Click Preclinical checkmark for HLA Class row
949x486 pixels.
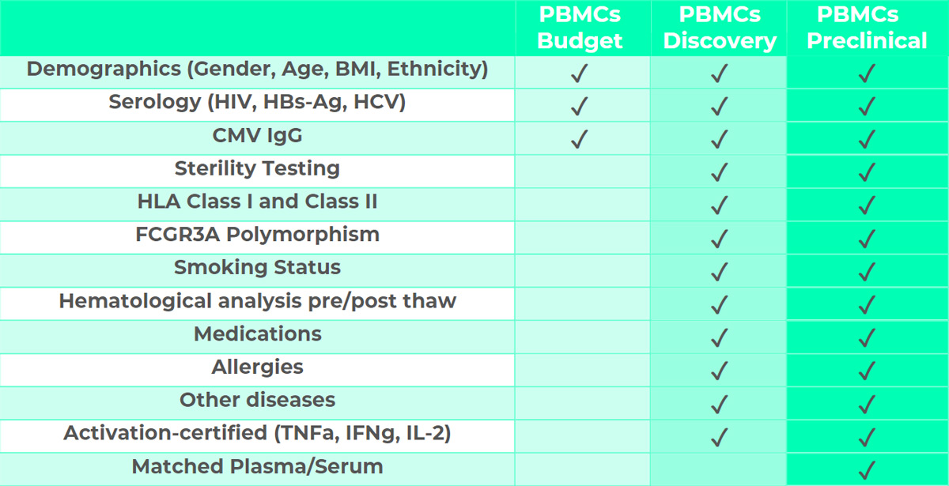point(868,205)
